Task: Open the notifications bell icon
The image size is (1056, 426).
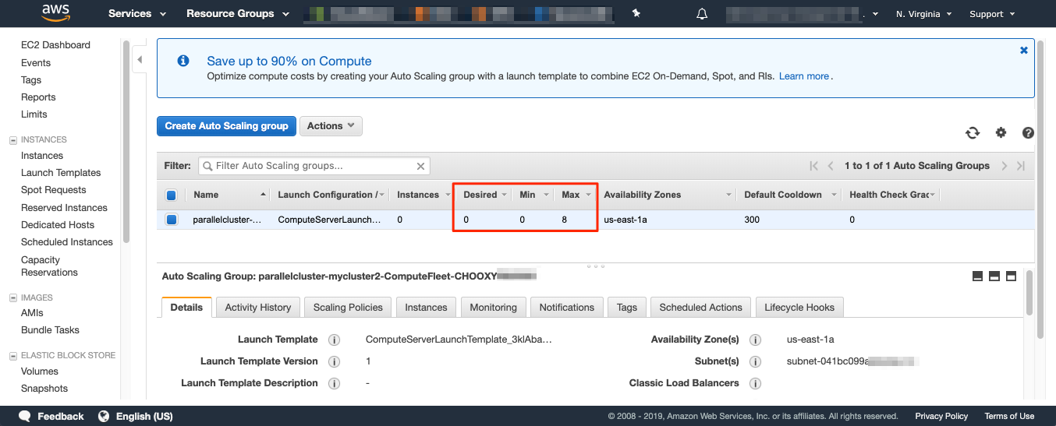Action: pos(702,14)
